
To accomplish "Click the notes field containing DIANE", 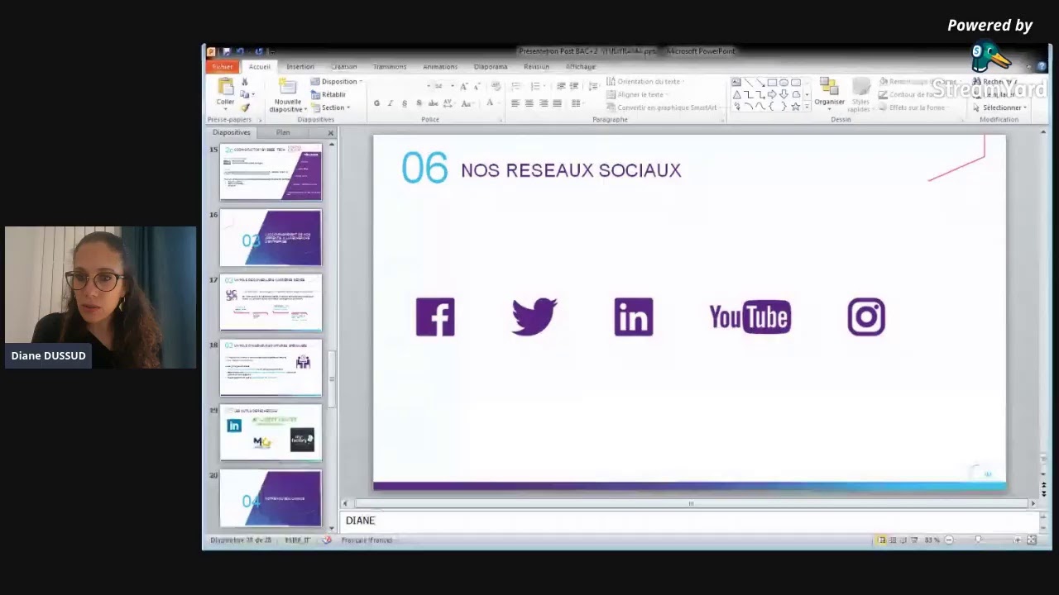I will [690, 521].
